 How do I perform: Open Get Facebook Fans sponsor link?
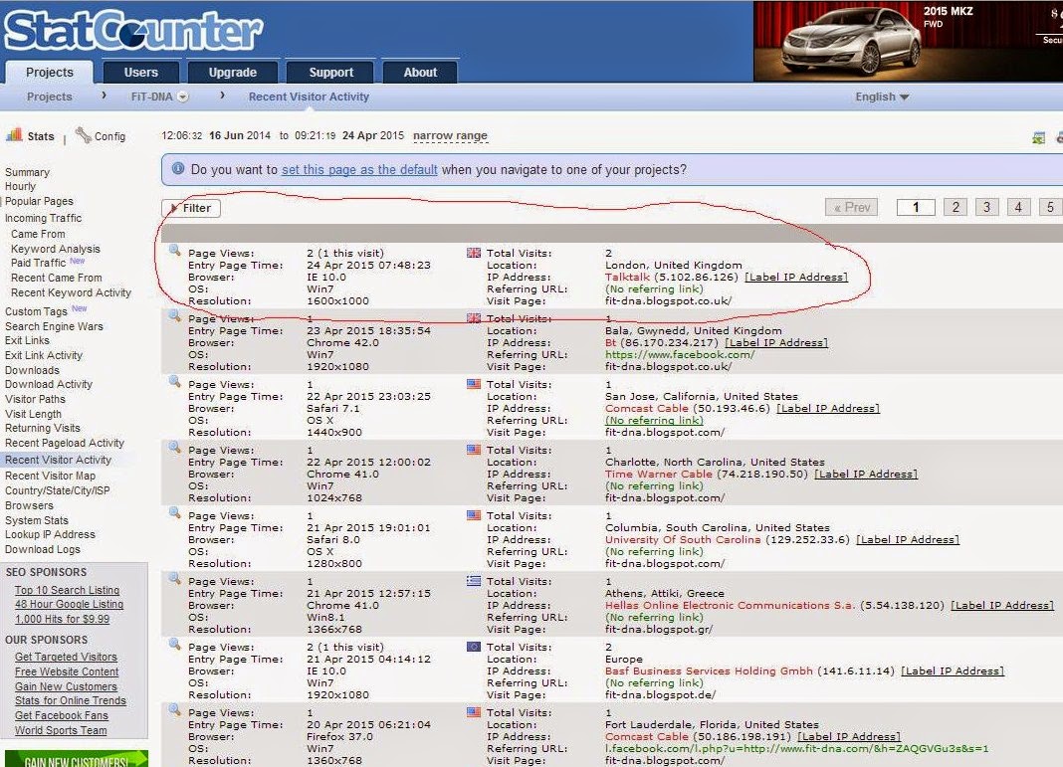62,715
